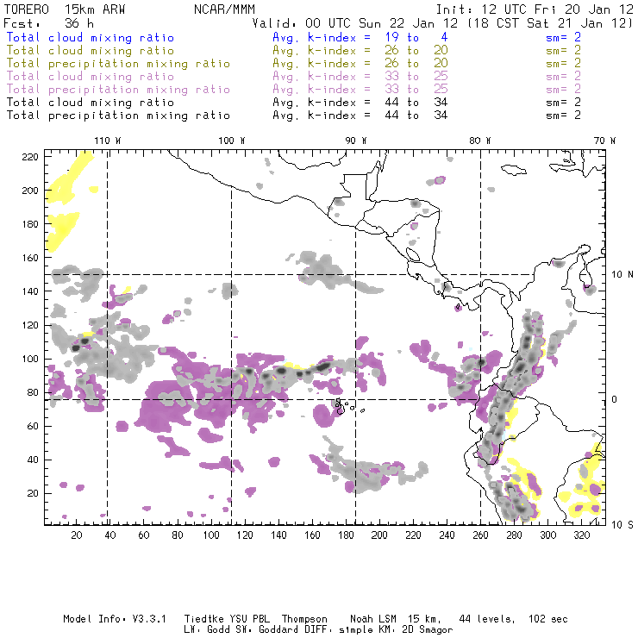Select the x-axis tick label '120'
Image resolution: width=638 pixels, height=638 pixels.
pyautogui.click(x=245, y=535)
